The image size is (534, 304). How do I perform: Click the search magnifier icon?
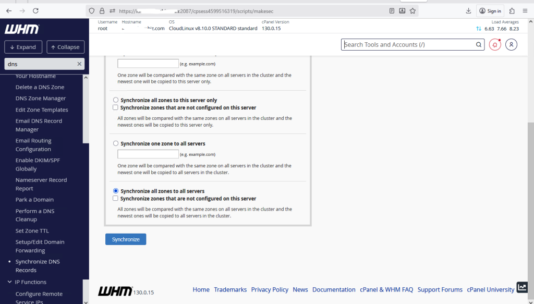[479, 45]
